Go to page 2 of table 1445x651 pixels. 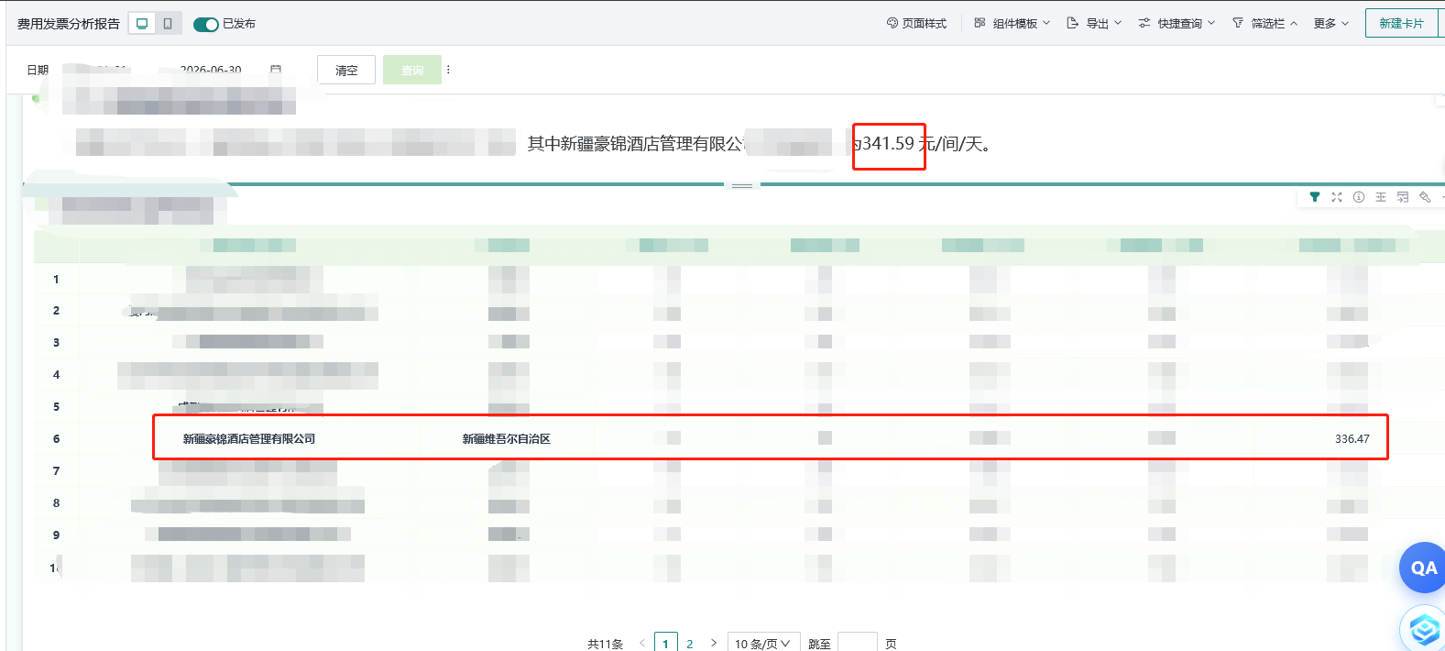[x=690, y=644]
